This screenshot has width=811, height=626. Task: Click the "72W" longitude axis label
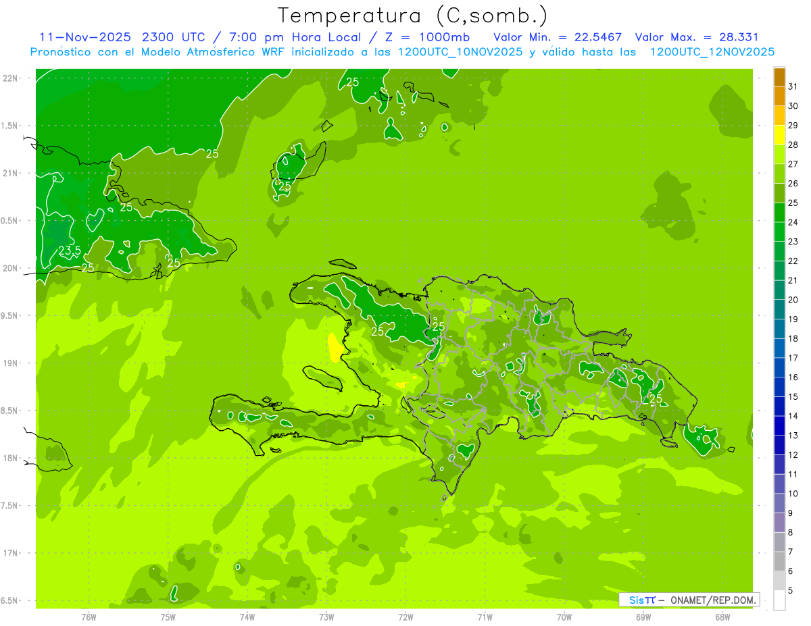405,617
